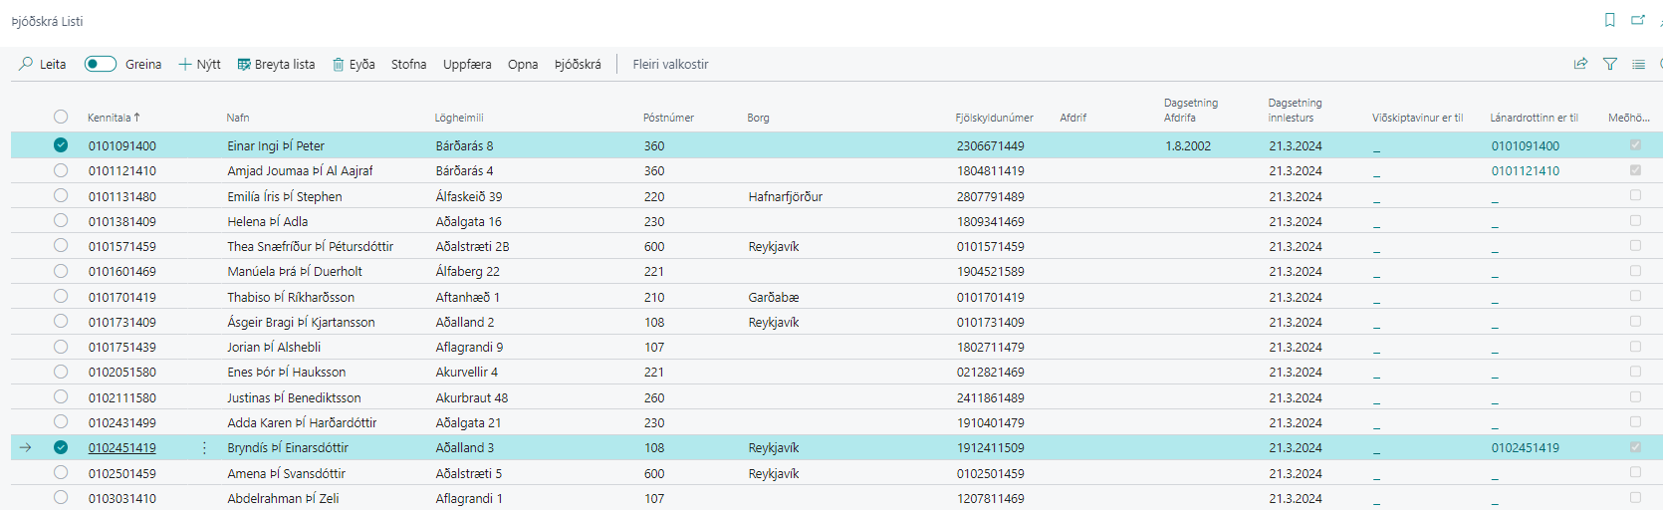Change list layout view icon
This screenshot has height=510, width=1663.
point(1638,64)
